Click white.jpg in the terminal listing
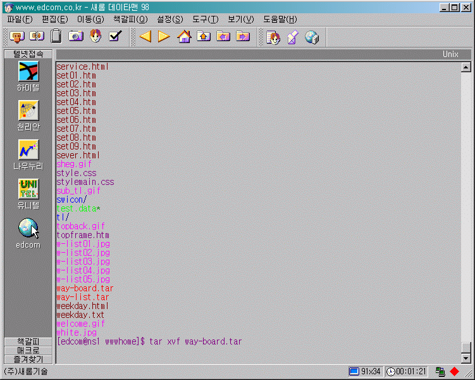475x380 pixels. [x=77, y=332]
